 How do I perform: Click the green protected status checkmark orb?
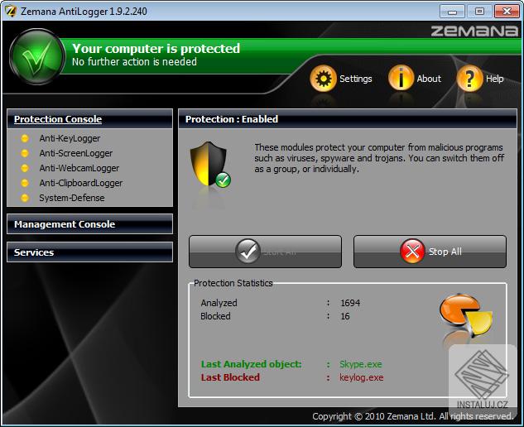click(37, 57)
